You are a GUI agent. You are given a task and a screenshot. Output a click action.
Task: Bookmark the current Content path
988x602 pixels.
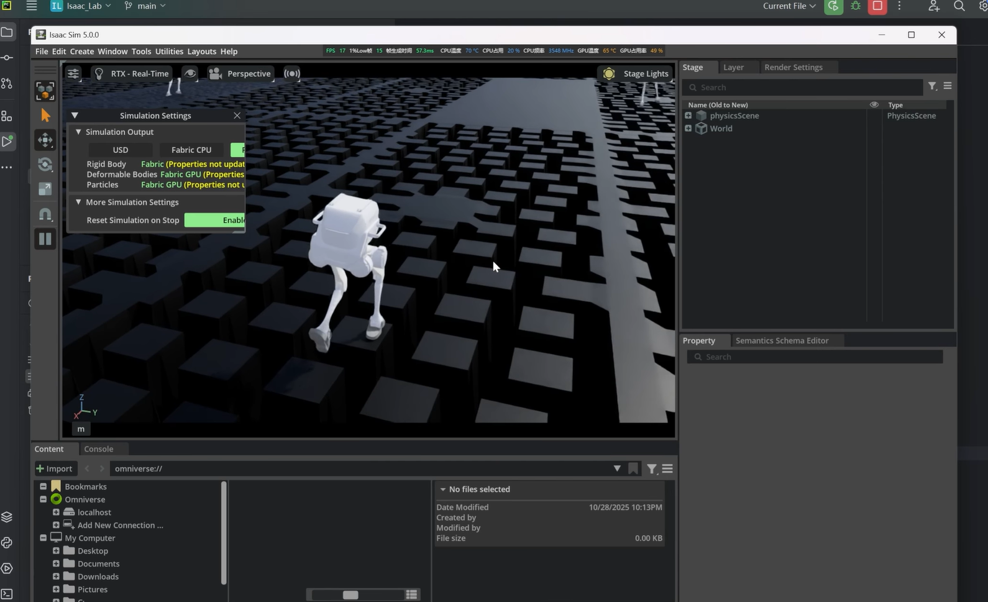coord(633,468)
